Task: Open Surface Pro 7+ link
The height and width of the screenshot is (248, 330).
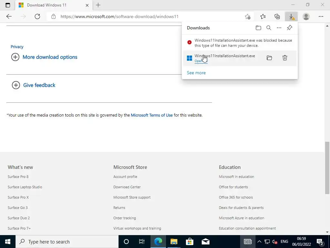Action: [x=19, y=228]
